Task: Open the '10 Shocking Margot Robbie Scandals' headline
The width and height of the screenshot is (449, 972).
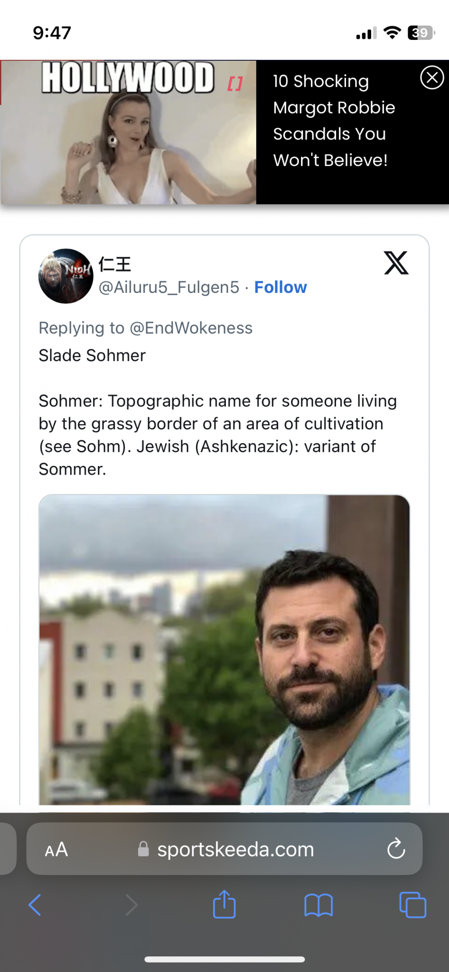Action: (334, 121)
